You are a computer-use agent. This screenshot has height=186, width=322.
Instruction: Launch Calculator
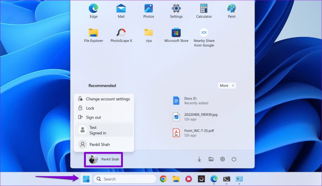[204, 11]
